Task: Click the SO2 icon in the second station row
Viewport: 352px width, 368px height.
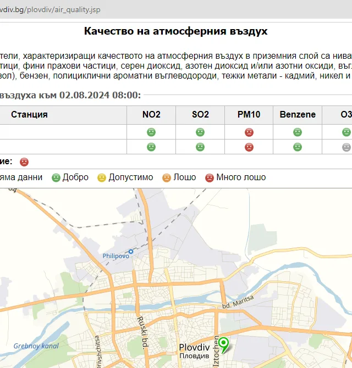Action: click(200, 147)
